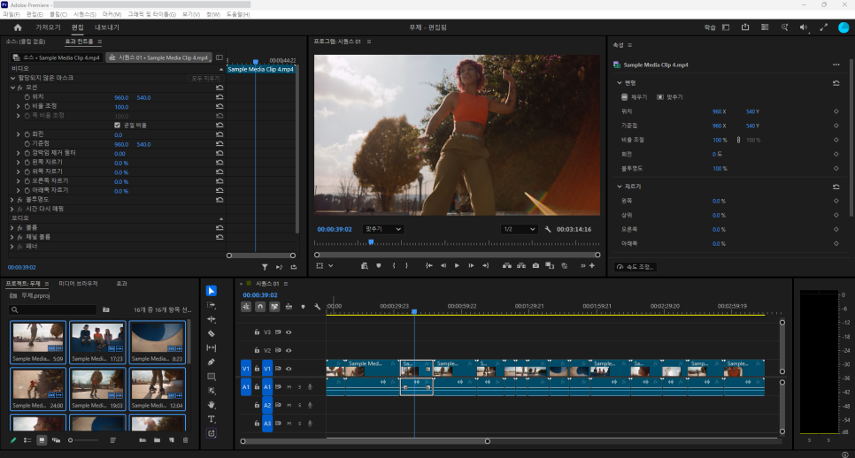Switch to the 내보내기 workspace tab

(x=107, y=27)
